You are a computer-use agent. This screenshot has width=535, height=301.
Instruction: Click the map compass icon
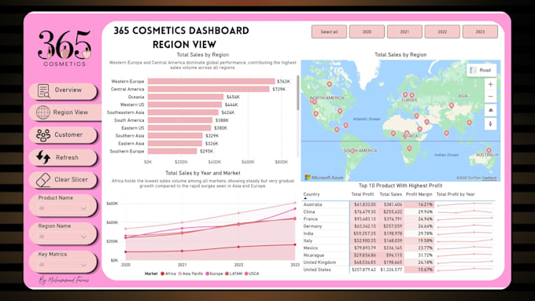490,123
